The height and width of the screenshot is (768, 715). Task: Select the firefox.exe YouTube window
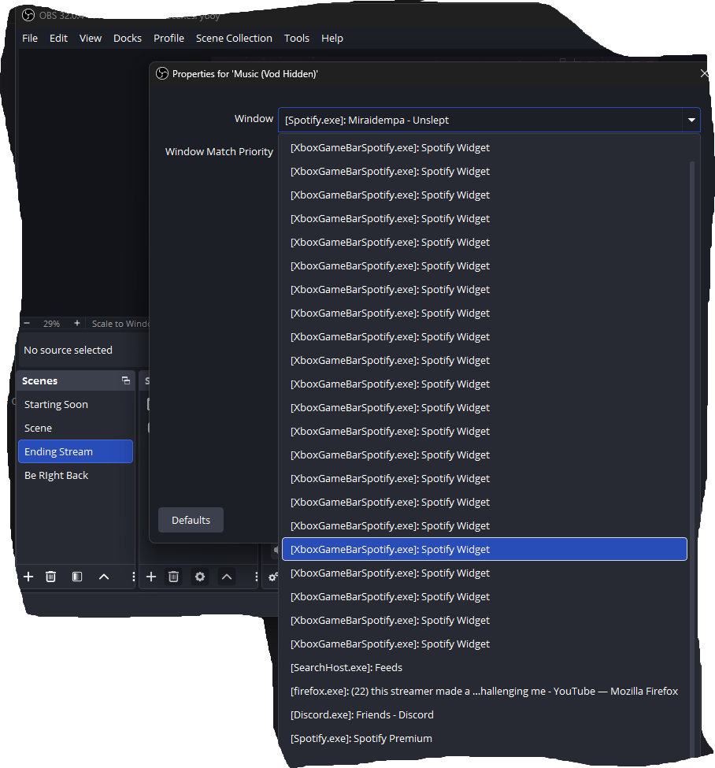pos(484,691)
